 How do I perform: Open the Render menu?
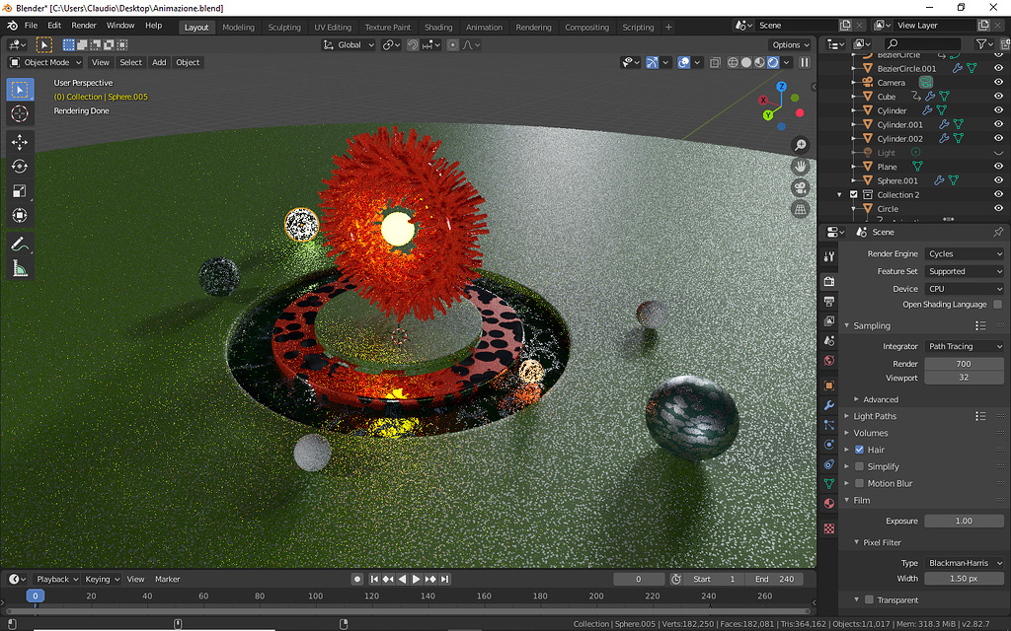pos(84,26)
